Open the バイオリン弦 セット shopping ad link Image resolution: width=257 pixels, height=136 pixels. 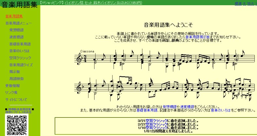point(103,3)
